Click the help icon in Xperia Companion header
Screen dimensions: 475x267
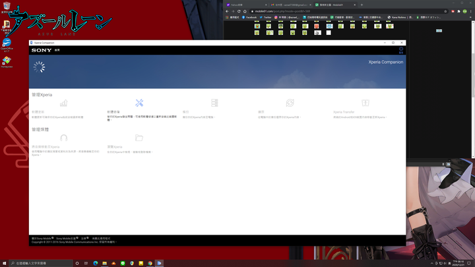[x=401, y=50]
